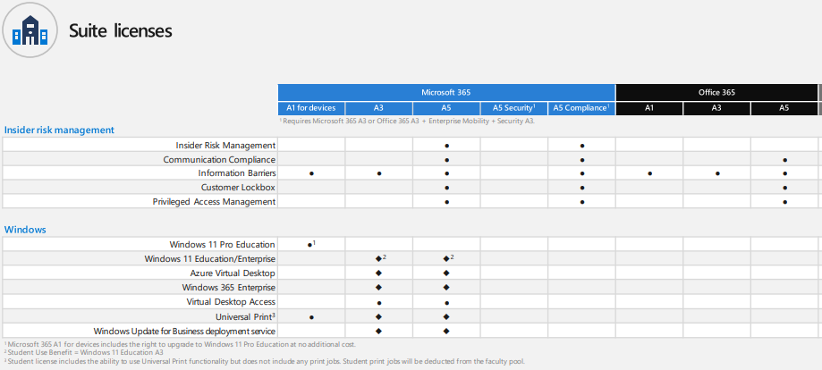
Task: Click the Microsoft 365 blue header band
Action: [x=446, y=92]
